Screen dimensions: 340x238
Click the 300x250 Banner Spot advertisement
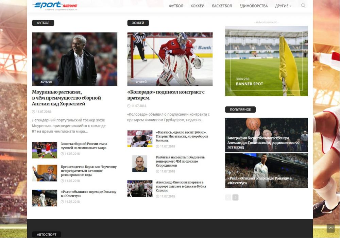click(x=266, y=61)
